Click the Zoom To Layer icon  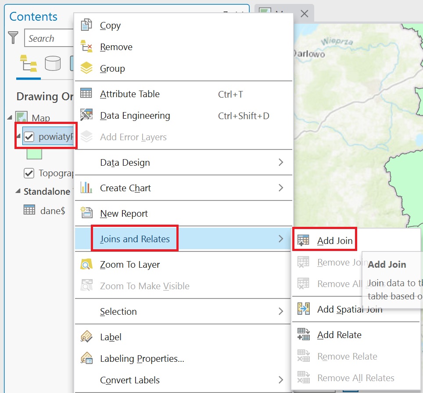pyautogui.click(x=86, y=264)
